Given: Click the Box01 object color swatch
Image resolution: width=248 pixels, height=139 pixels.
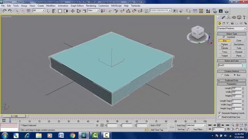Looking at the screenshot, I should pyautogui.click(x=244, y=65).
